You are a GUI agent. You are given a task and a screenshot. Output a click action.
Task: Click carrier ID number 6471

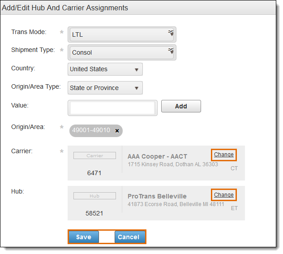pos(94,172)
